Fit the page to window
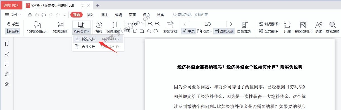341x110 pixels. click(135, 31)
